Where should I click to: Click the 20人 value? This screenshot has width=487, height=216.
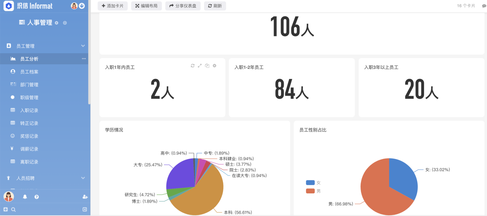pos(421,90)
